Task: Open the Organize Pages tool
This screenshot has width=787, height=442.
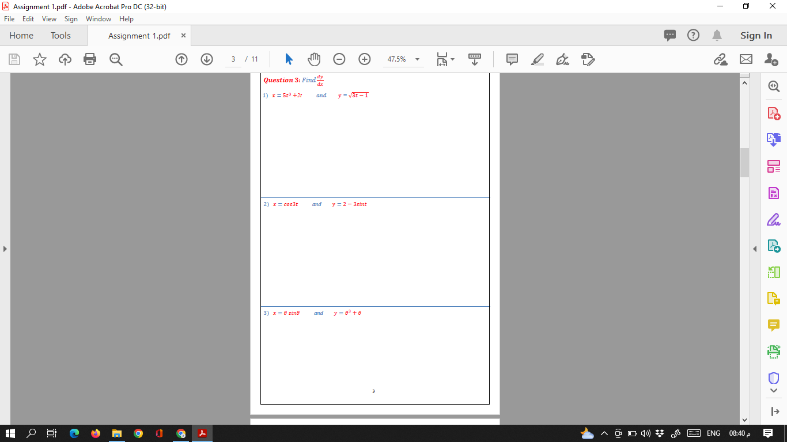Action: pyautogui.click(x=773, y=166)
